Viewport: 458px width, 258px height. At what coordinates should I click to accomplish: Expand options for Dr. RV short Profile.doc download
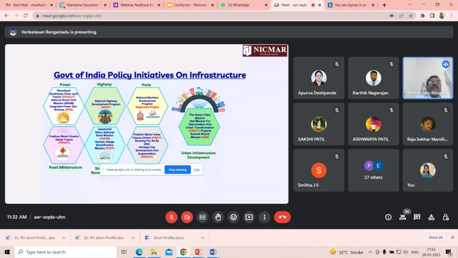[x=133, y=238]
